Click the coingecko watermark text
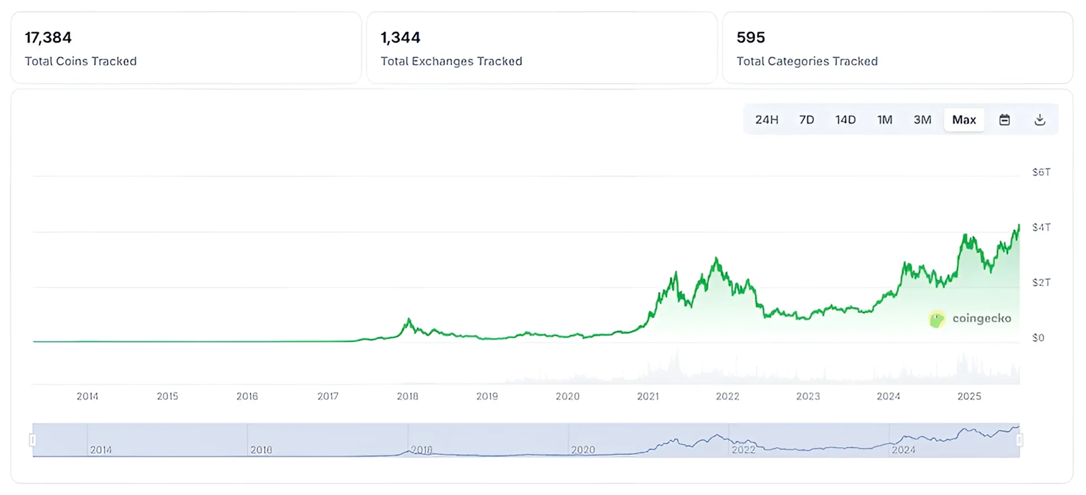The height and width of the screenshot is (495, 1086). tap(982, 319)
